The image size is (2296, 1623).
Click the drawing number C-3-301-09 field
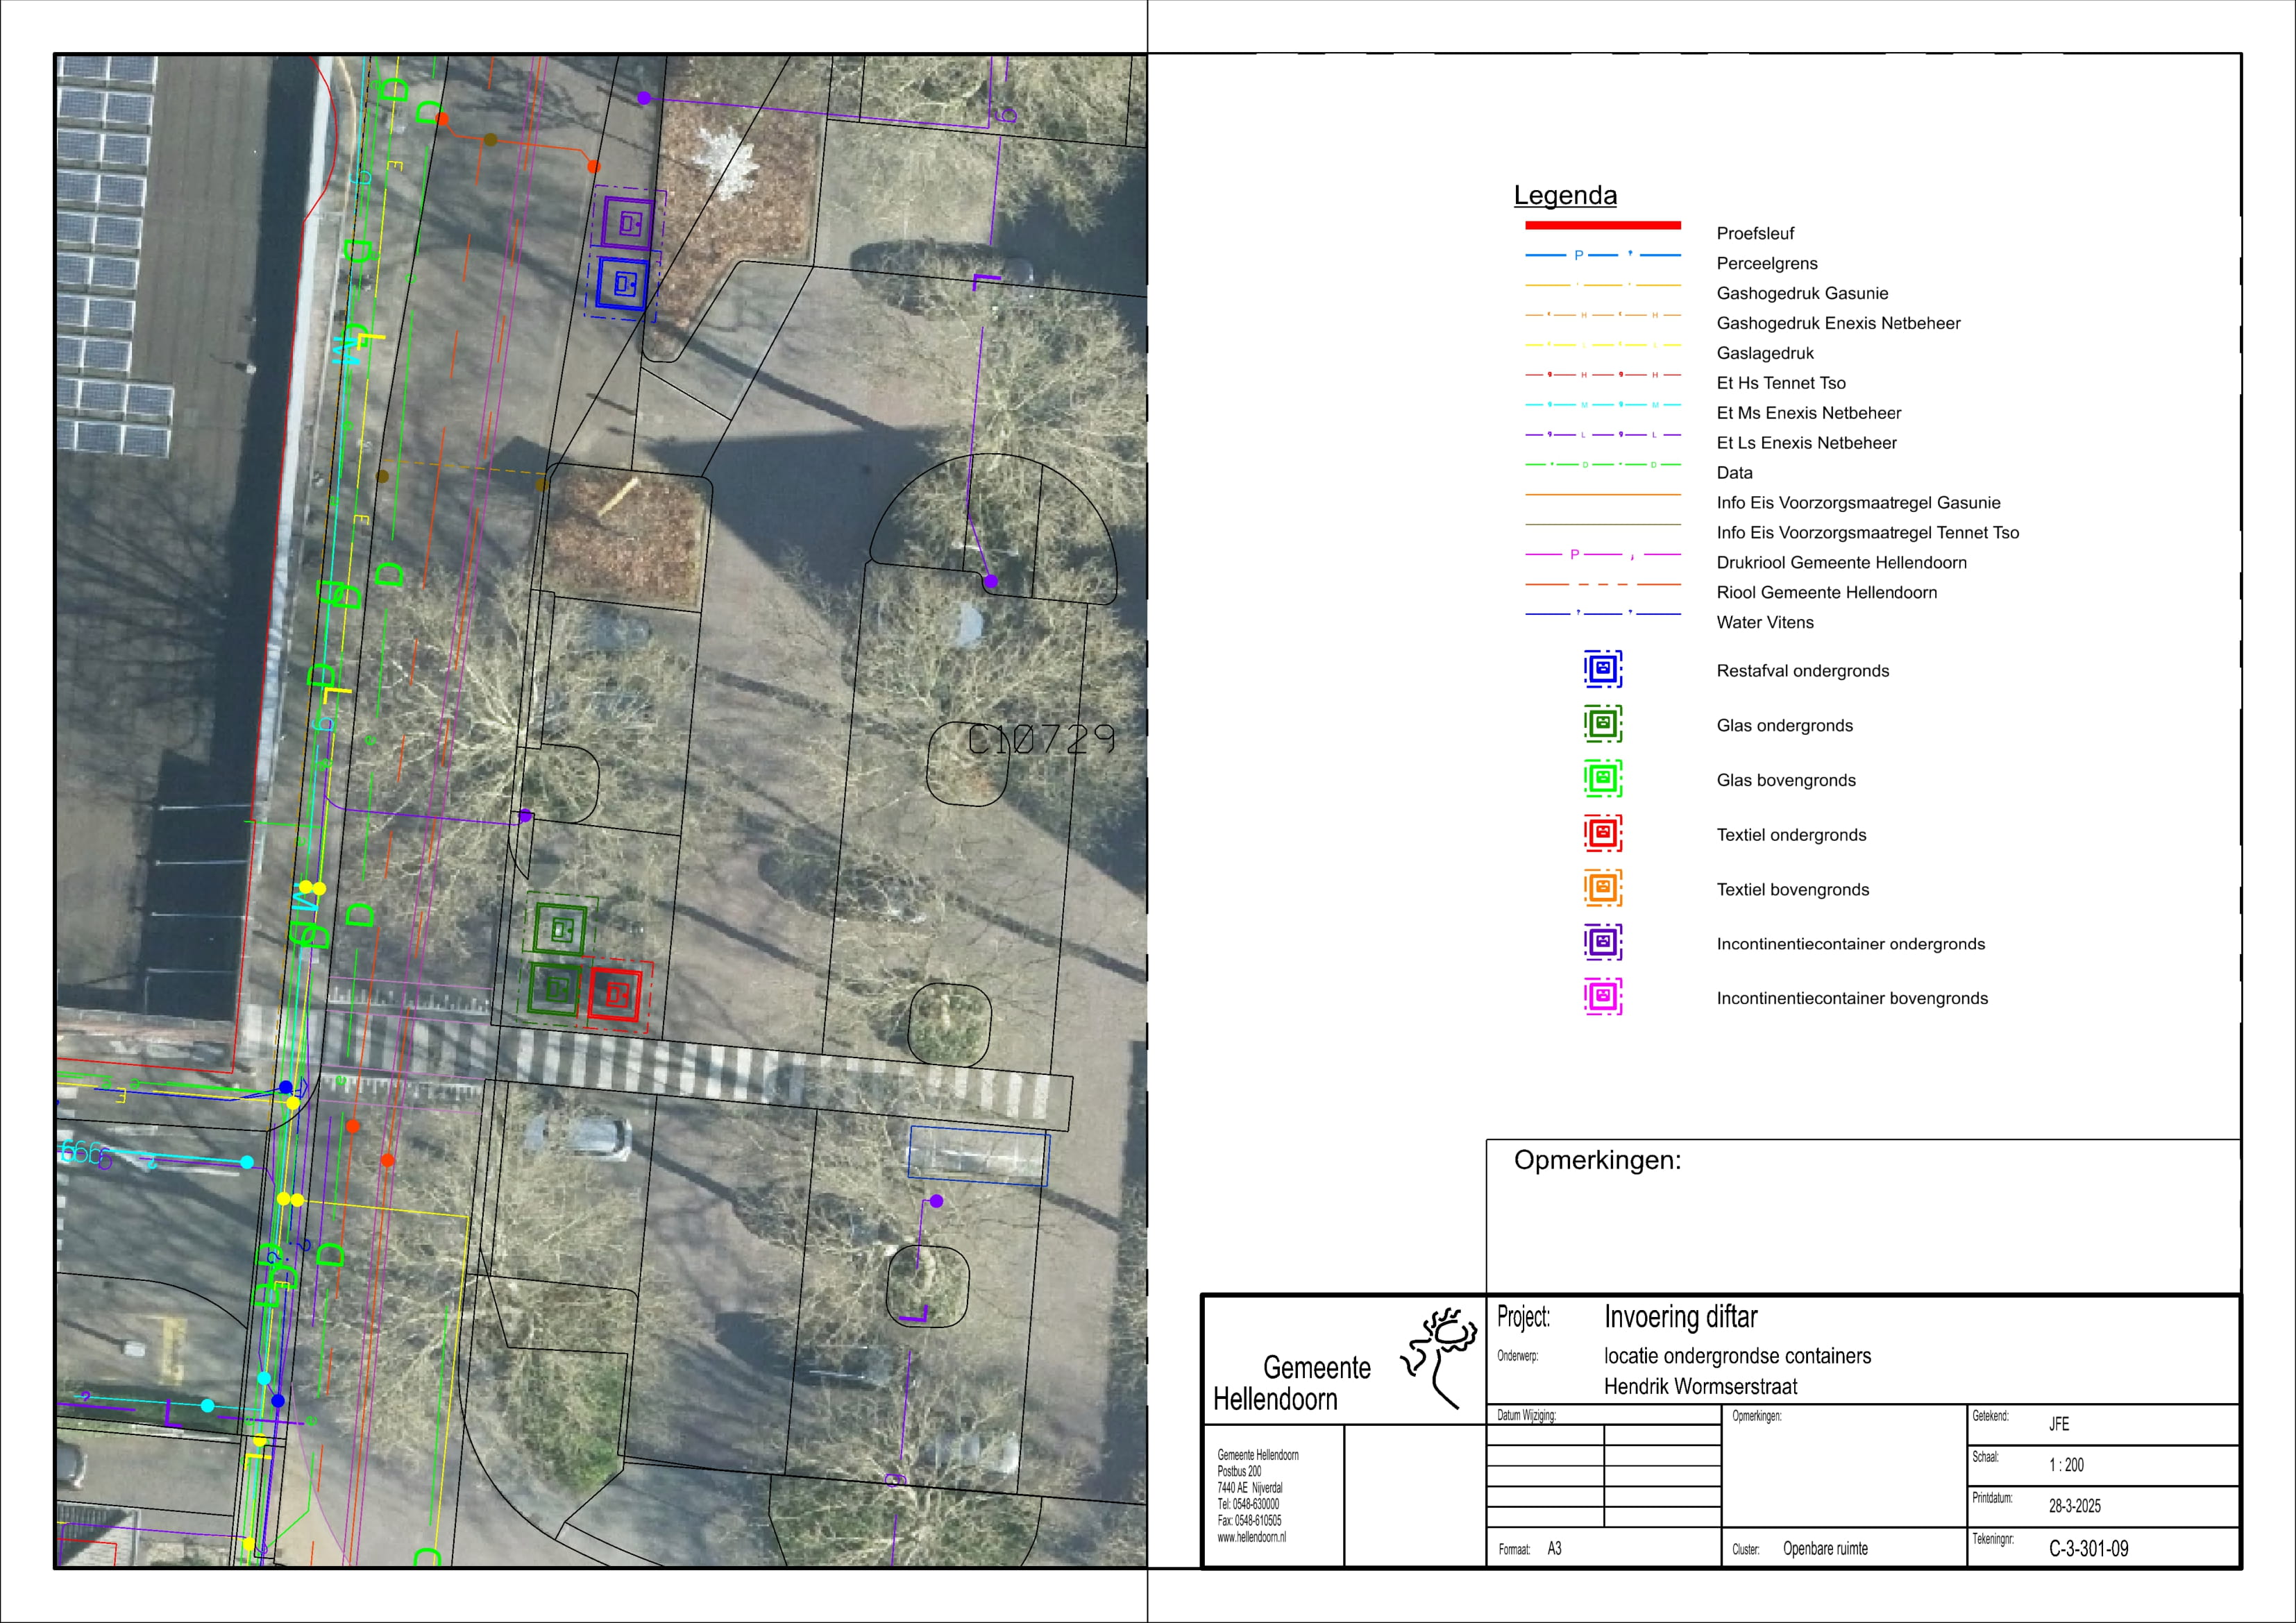2088,1549
